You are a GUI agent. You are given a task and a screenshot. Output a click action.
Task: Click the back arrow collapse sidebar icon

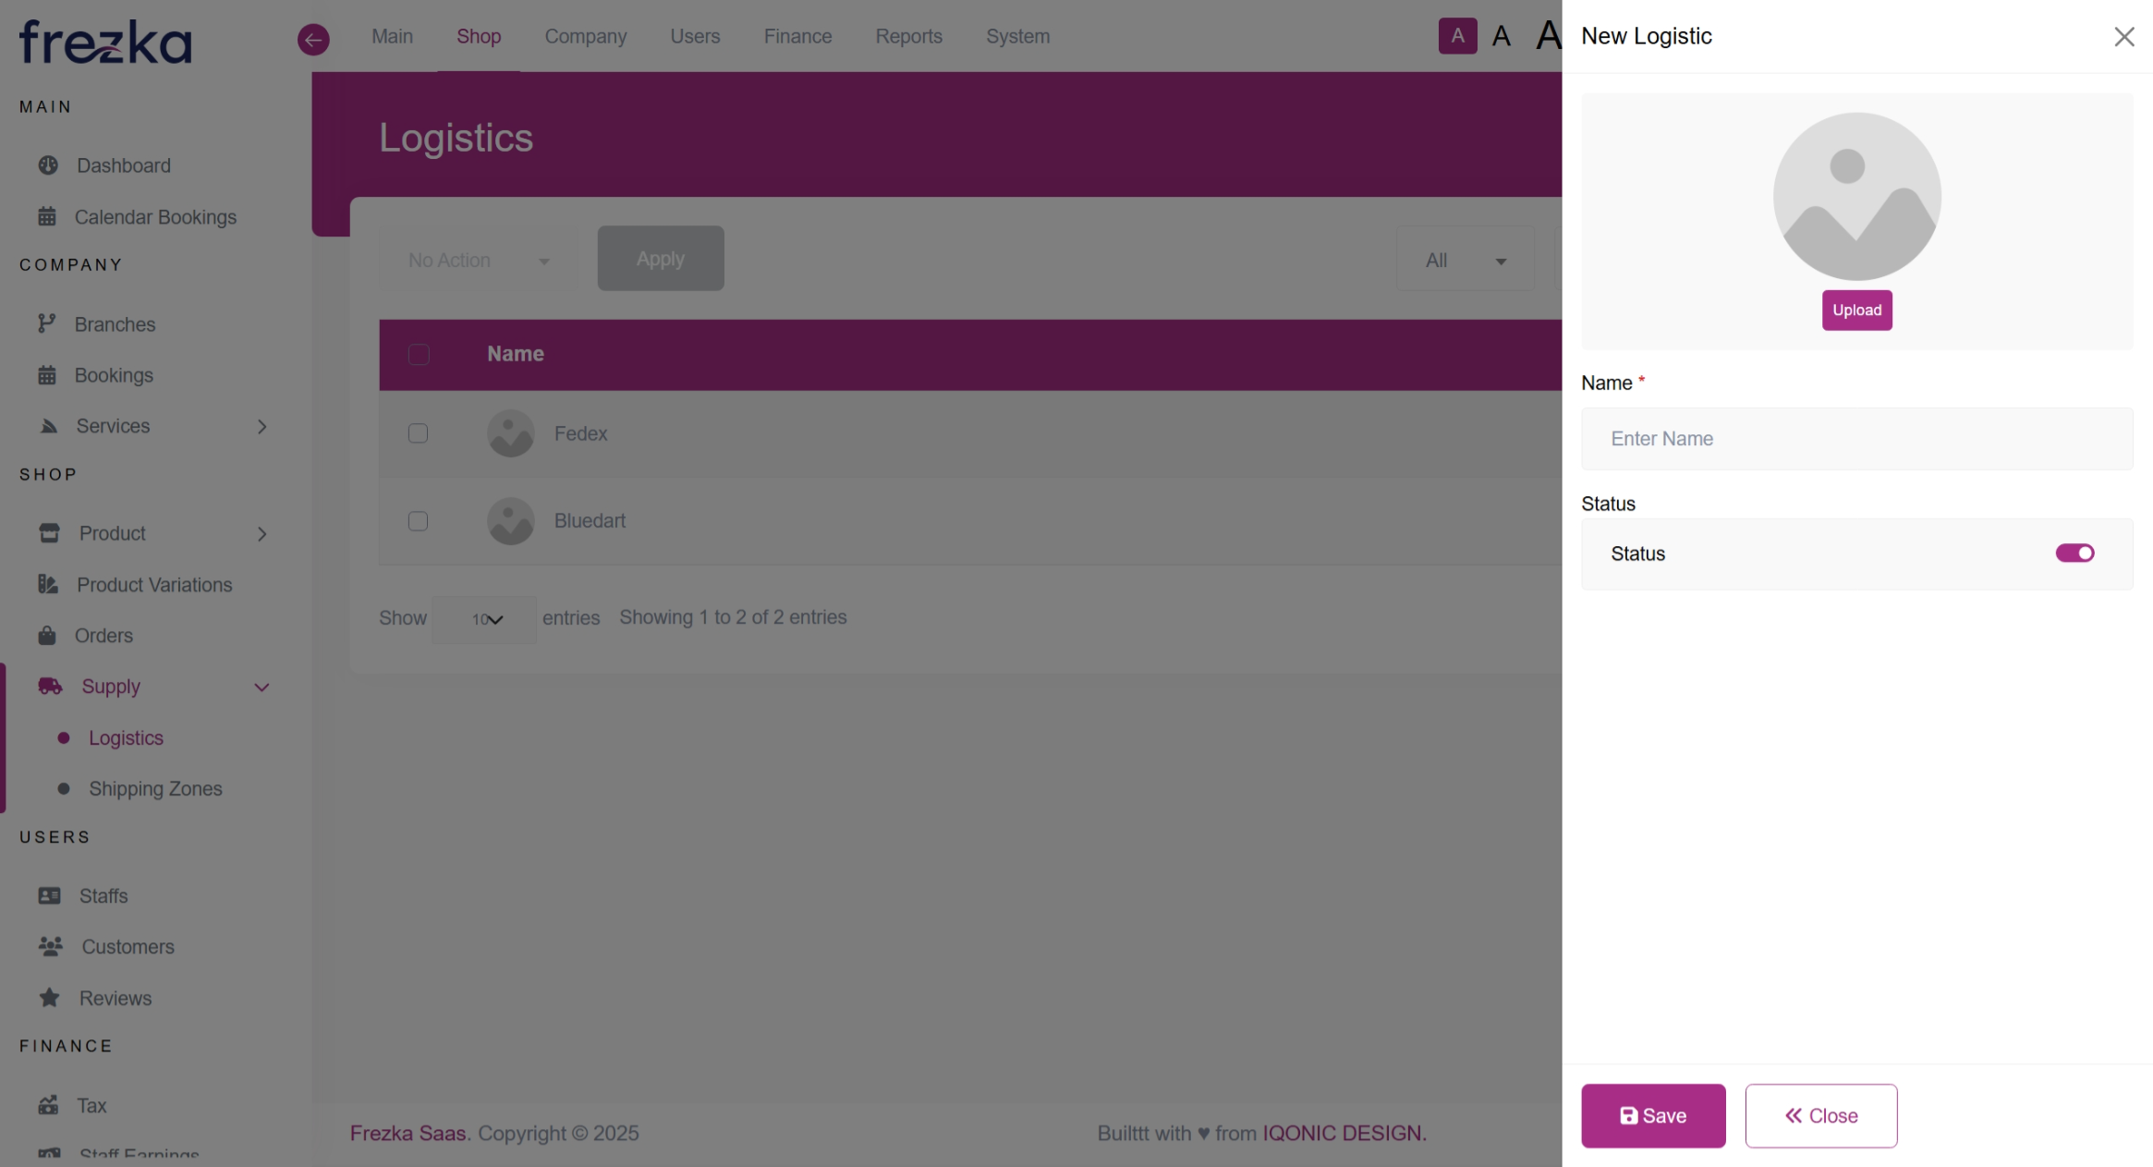tap(313, 39)
